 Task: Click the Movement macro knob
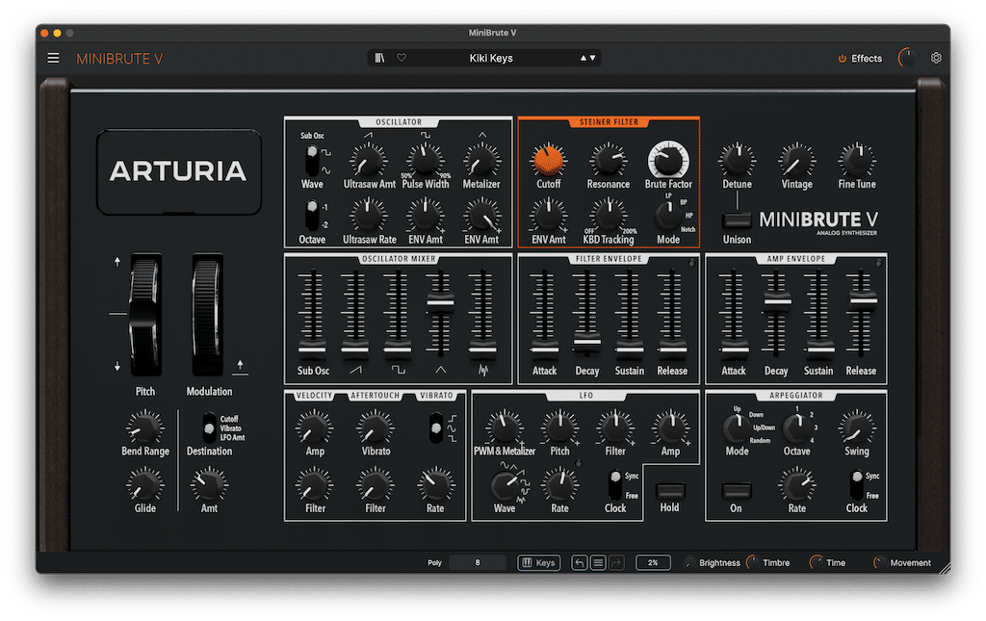tap(880, 562)
